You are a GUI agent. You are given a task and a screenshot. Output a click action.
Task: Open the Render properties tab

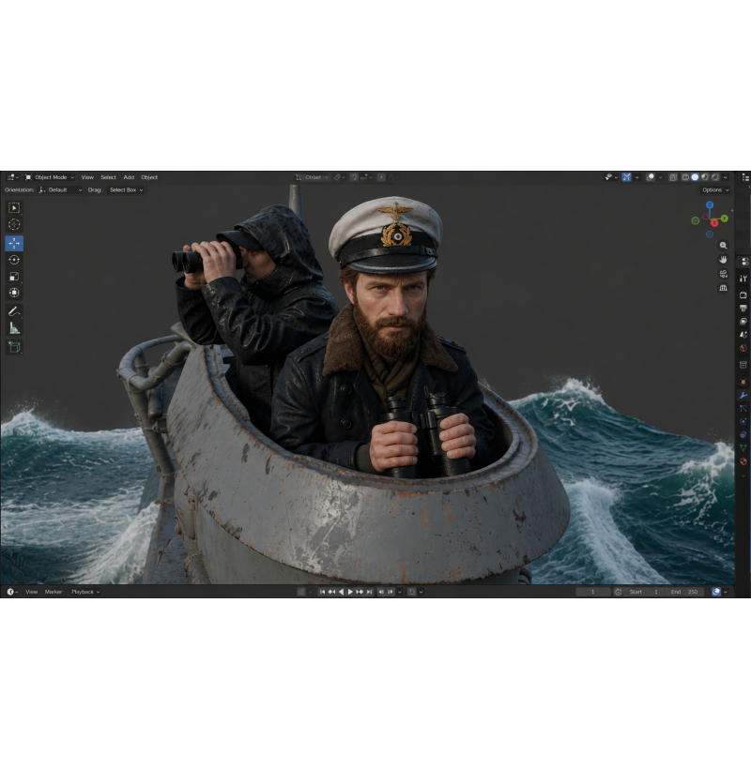click(x=743, y=294)
